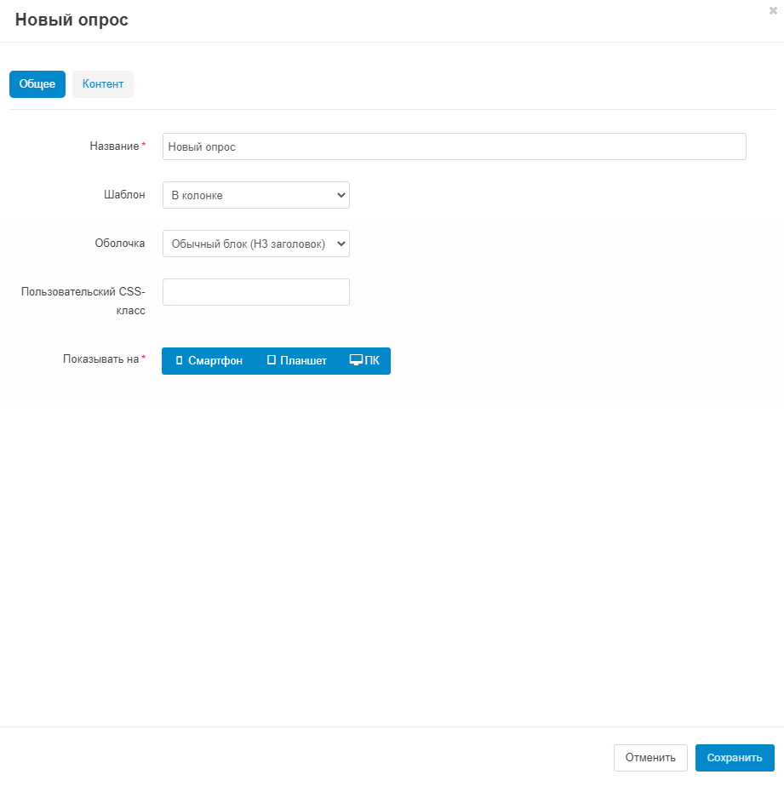784x786 pixels.
Task: Click the smartphone icon in the Показывать на group
Action: point(180,361)
